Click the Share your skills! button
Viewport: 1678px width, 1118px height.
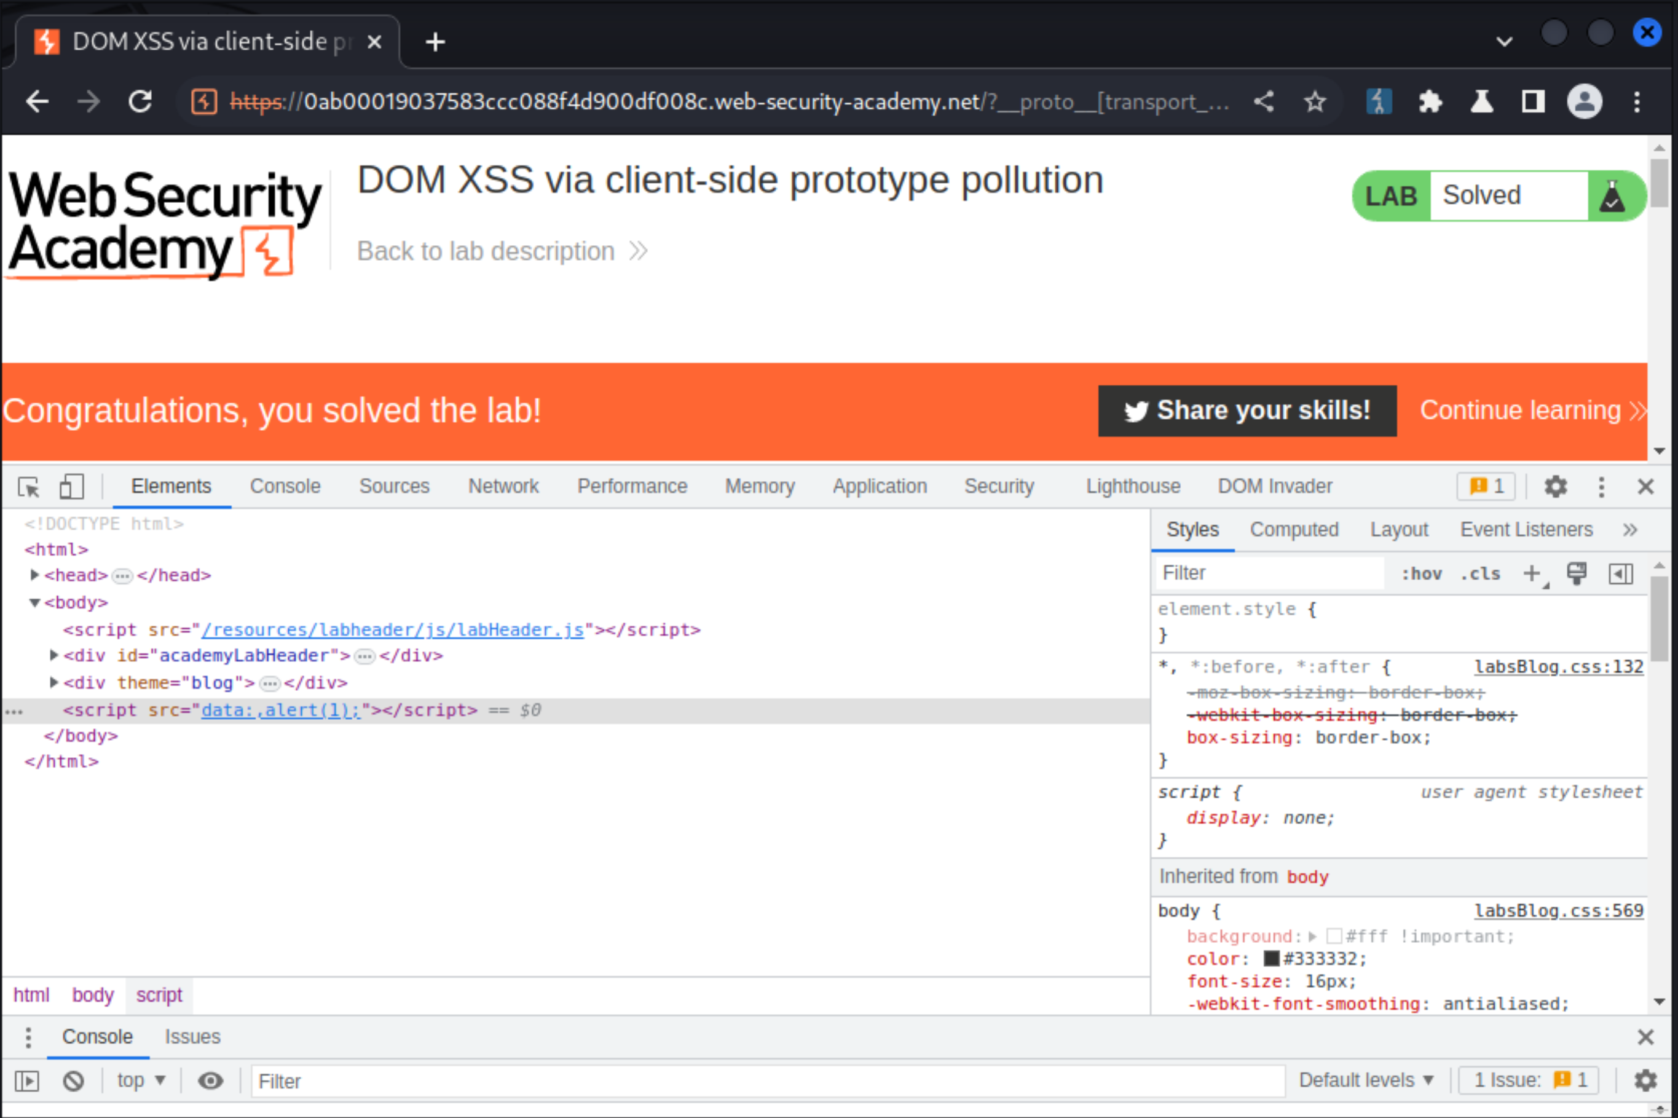coord(1247,411)
